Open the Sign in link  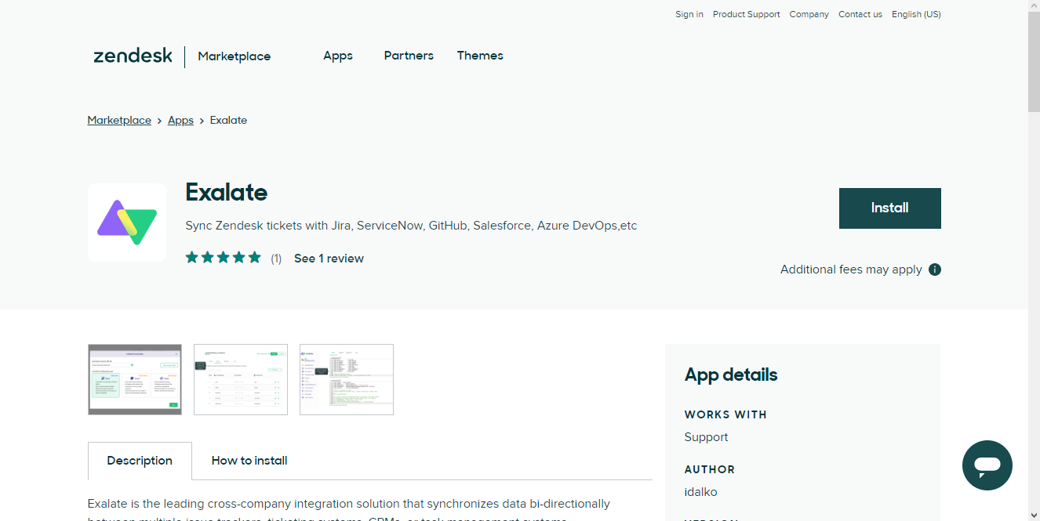(x=689, y=14)
